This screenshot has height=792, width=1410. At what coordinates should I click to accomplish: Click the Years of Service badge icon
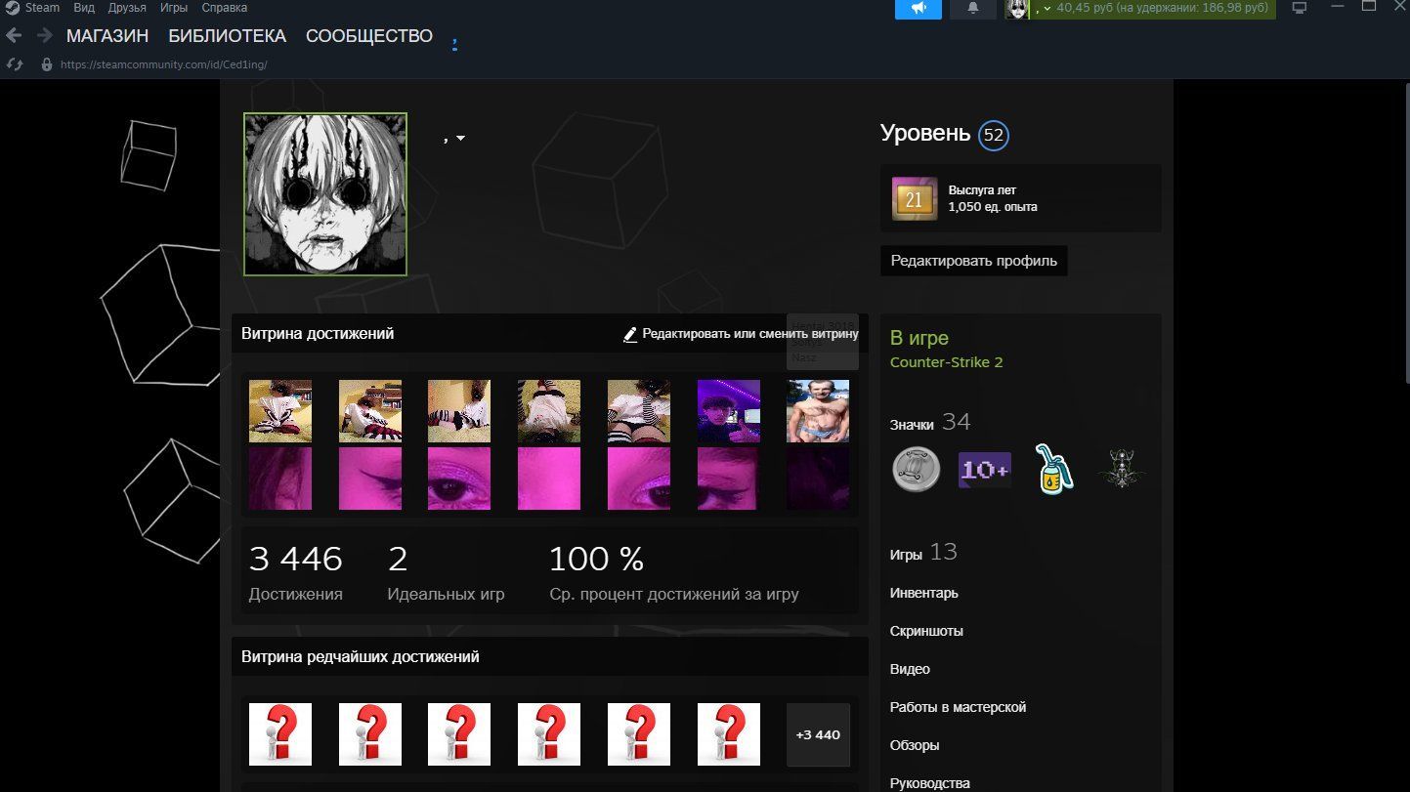(914, 199)
